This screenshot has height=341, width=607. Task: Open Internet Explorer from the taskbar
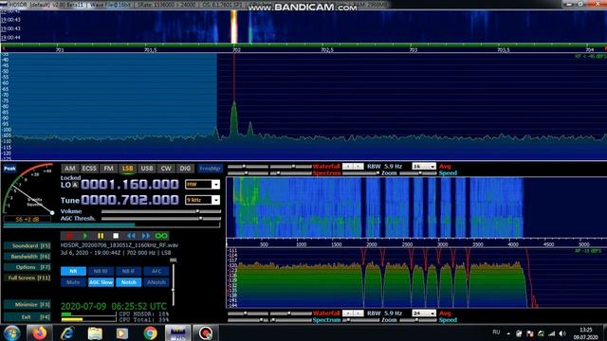67,332
